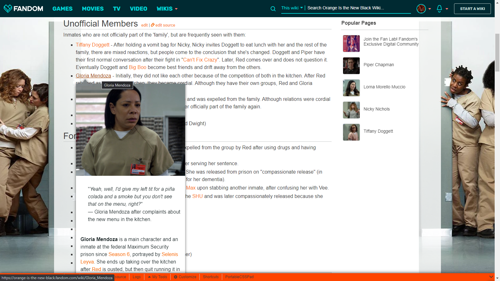The image size is (500, 281).
Task: Click Logs in the bottom toolbar
Action: coord(137,277)
